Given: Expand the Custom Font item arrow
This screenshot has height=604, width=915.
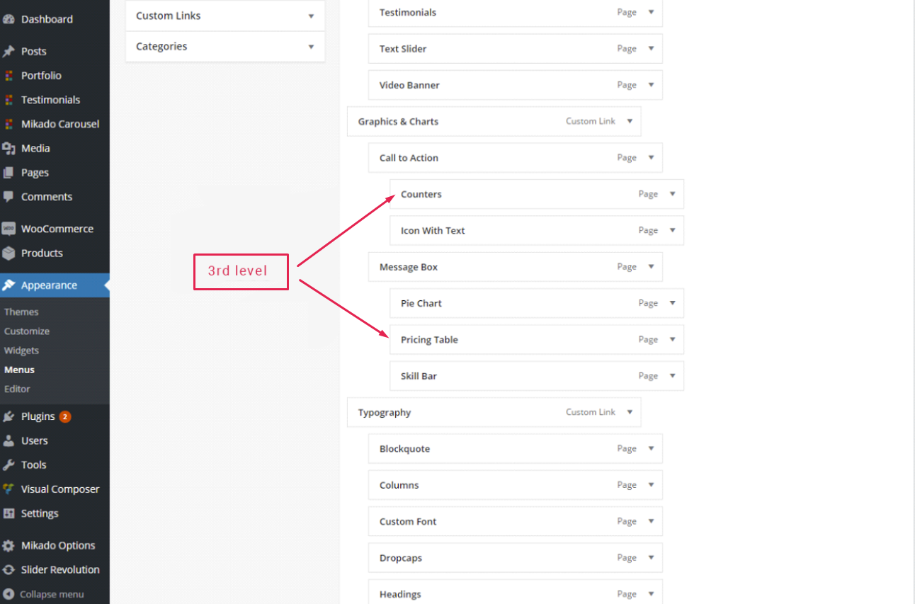Looking at the screenshot, I should click(x=651, y=521).
